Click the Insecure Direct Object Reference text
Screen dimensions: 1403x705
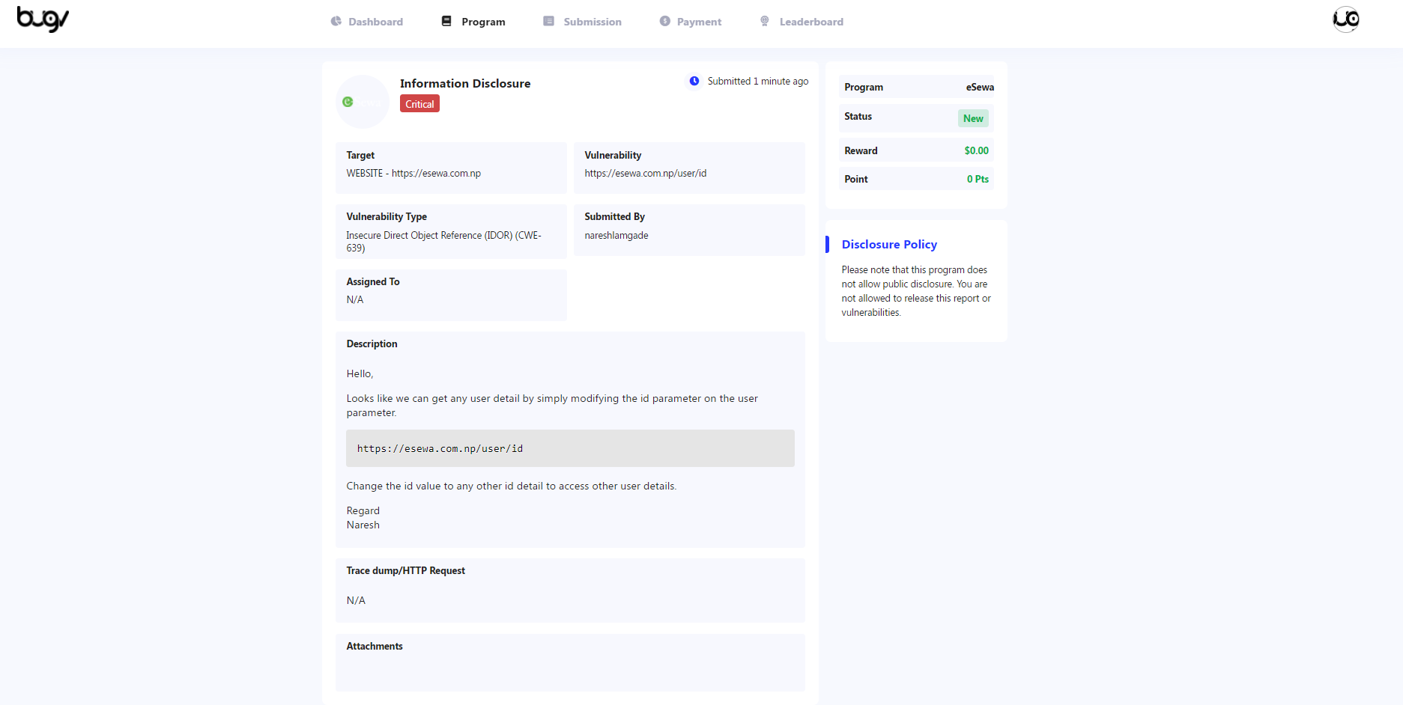point(443,242)
